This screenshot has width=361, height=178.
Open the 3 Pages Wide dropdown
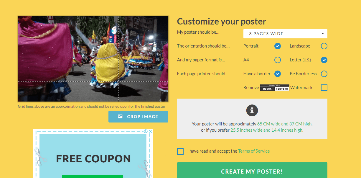(285, 34)
